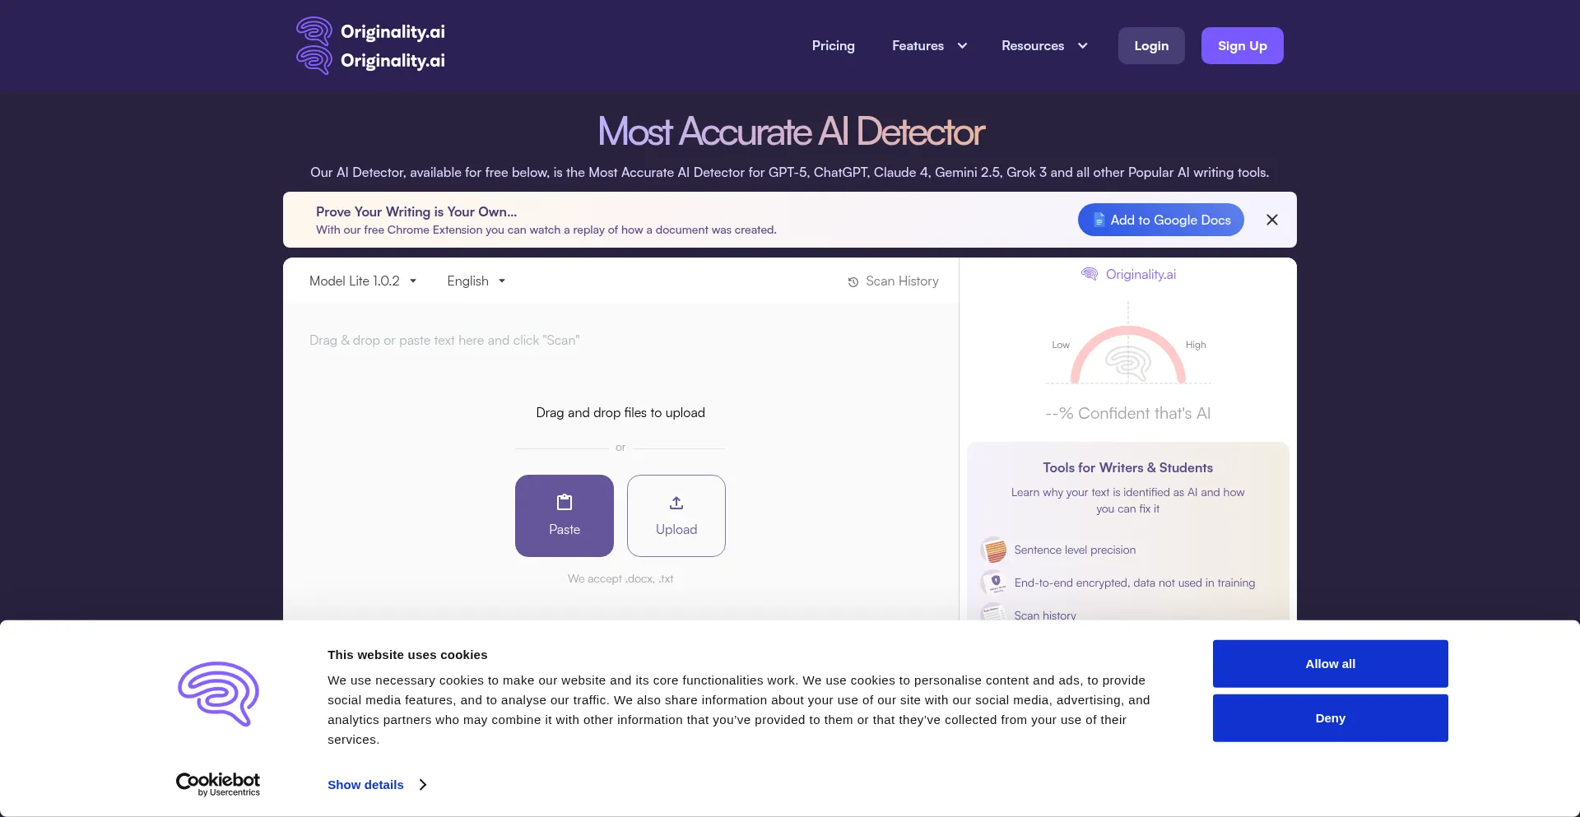Open Scan History
Screen dimensions: 1580x817
click(x=893, y=281)
